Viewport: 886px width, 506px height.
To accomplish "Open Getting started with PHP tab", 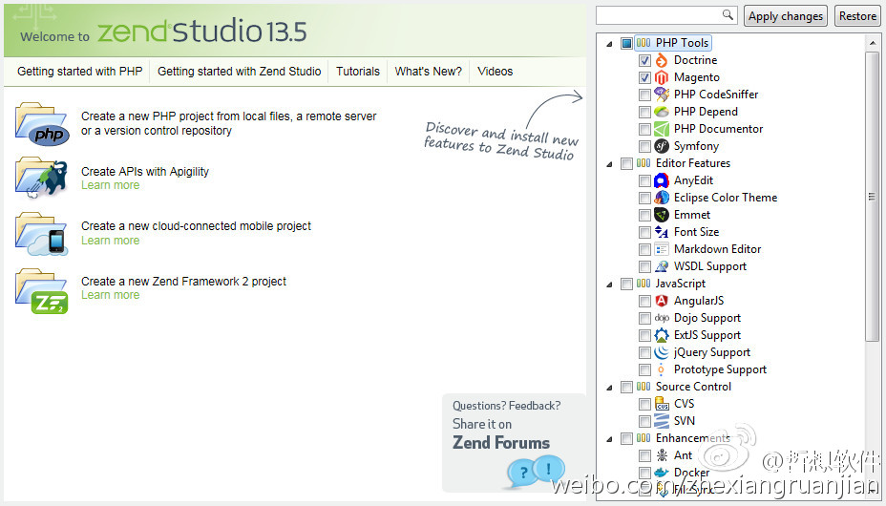I will (x=79, y=72).
